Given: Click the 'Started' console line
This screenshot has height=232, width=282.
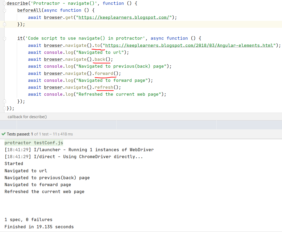Looking at the screenshot, I should point(14,164).
